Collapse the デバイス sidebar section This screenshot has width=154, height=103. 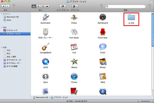(x=2, y=14)
